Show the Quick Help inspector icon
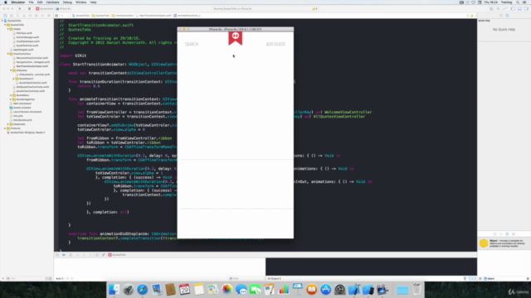 click(x=507, y=16)
